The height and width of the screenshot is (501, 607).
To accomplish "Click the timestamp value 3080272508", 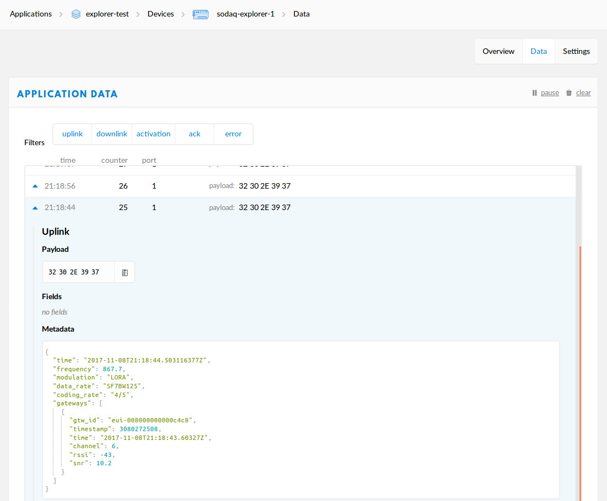I will coord(139,429).
